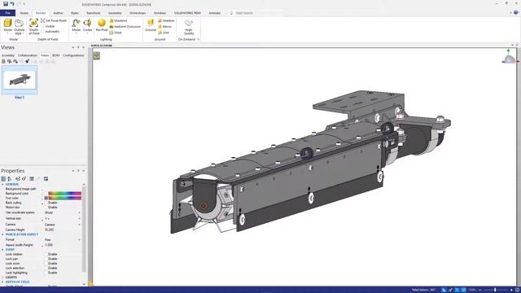Switch to the Author ribbon tab
The width and height of the screenshot is (521, 293).
(x=58, y=13)
